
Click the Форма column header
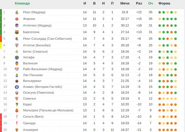164,3
